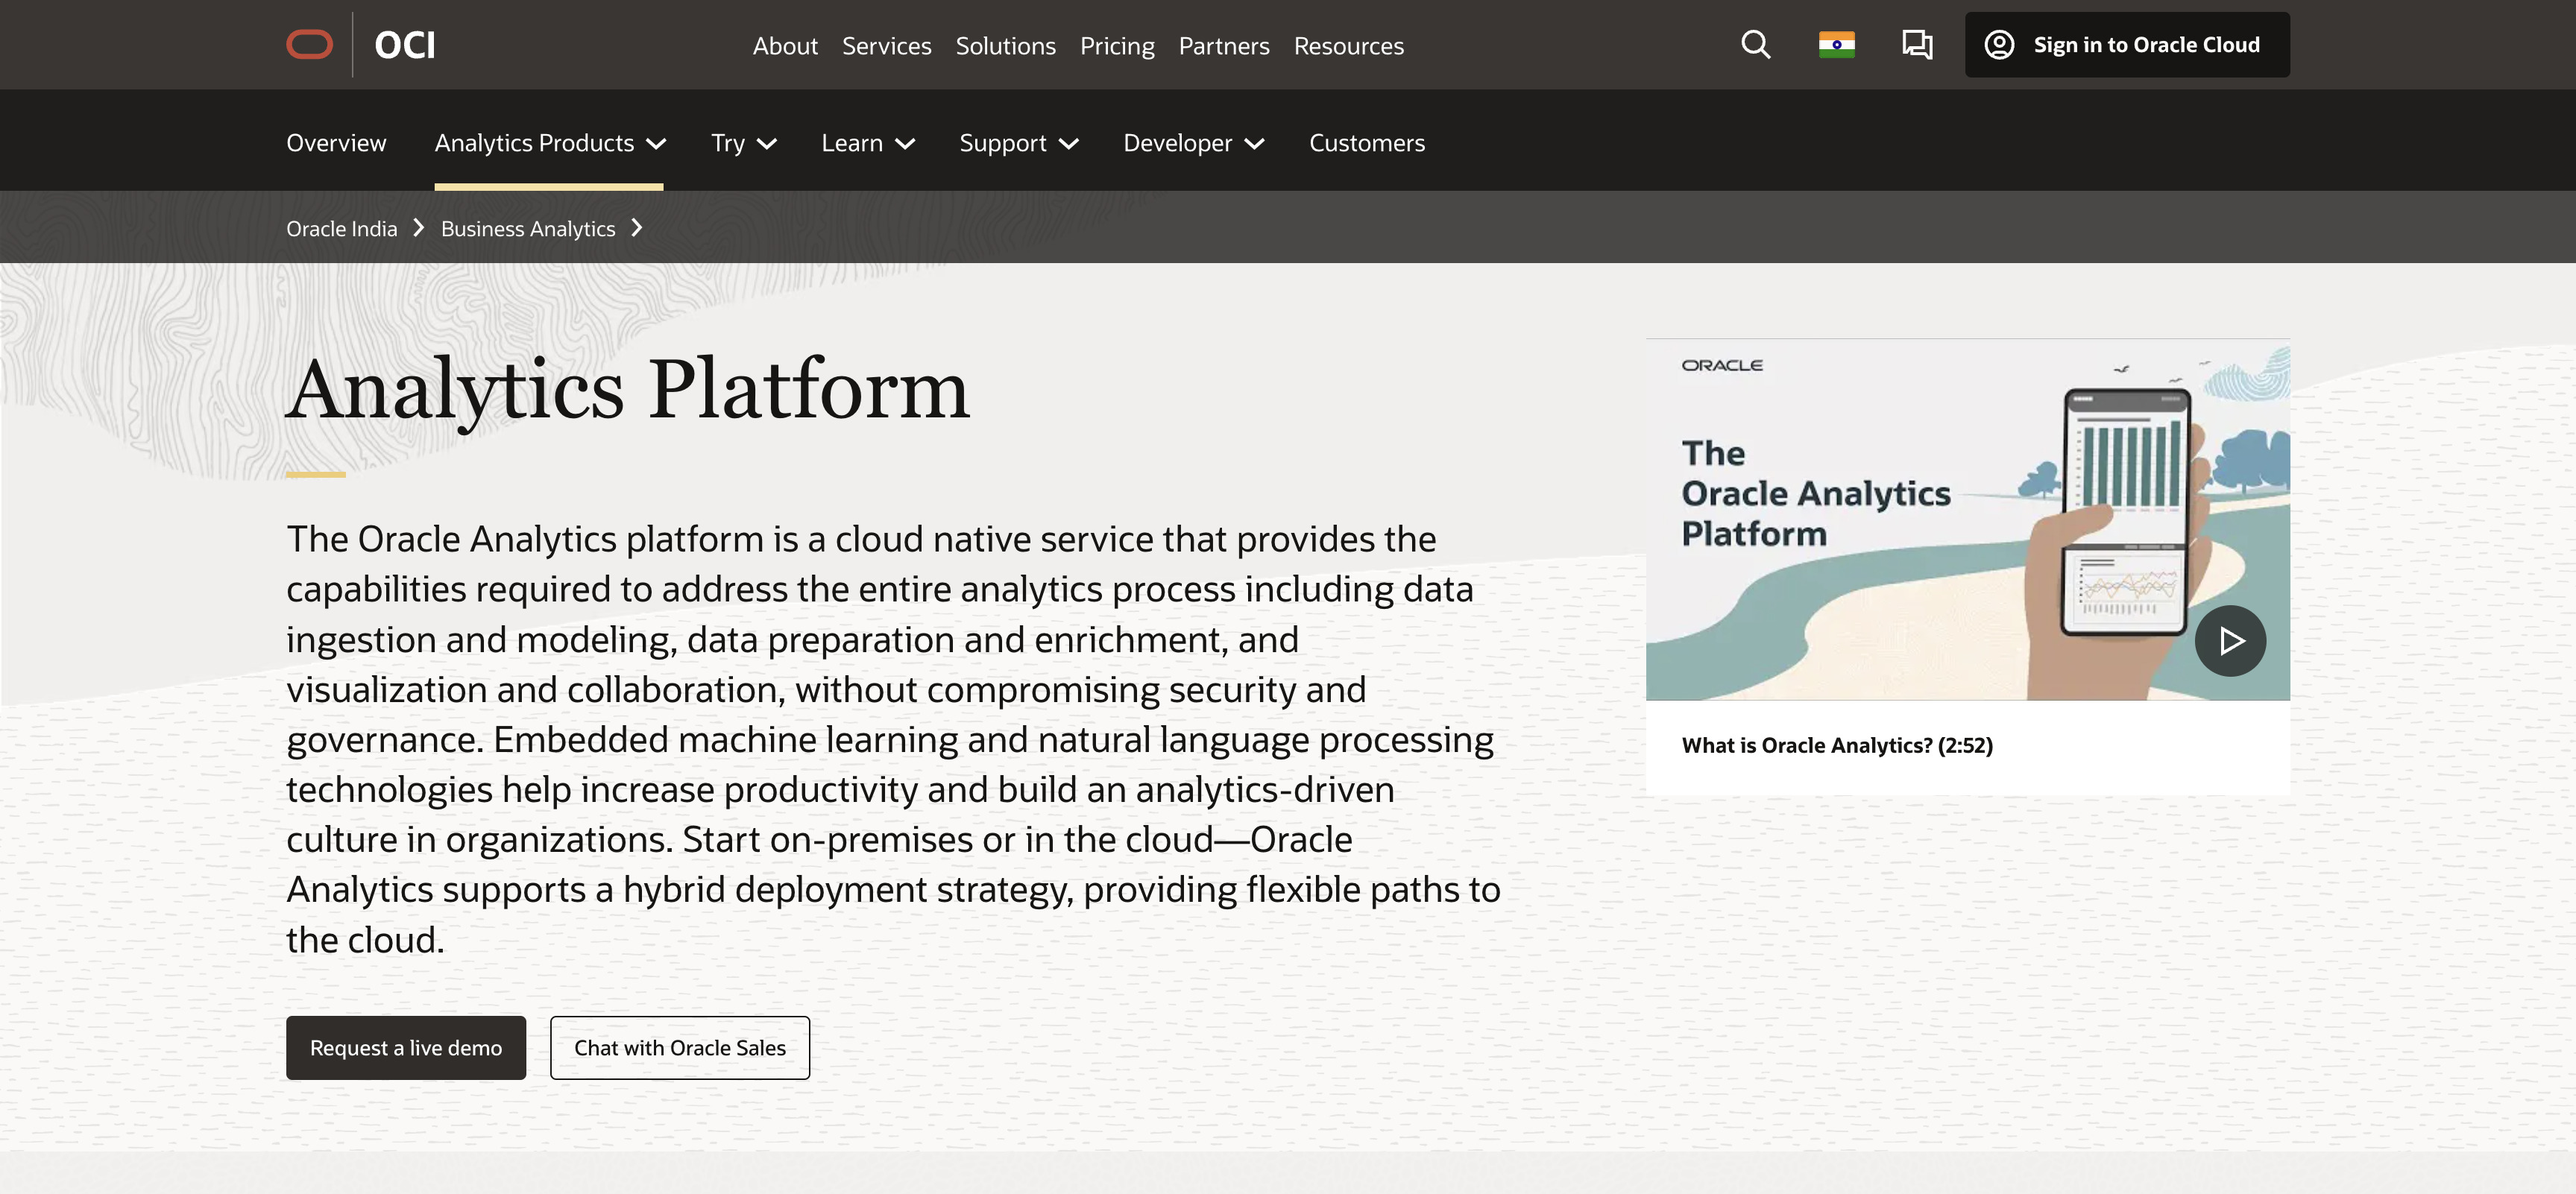Image resolution: width=2576 pixels, height=1194 pixels.
Task: Expand the Analytics Products dropdown
Action: click(550, 143)
